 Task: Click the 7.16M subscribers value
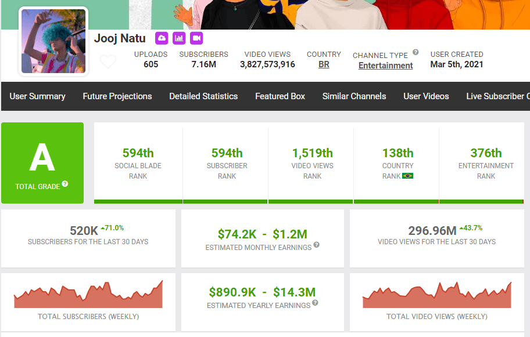(x=204, y=64)
